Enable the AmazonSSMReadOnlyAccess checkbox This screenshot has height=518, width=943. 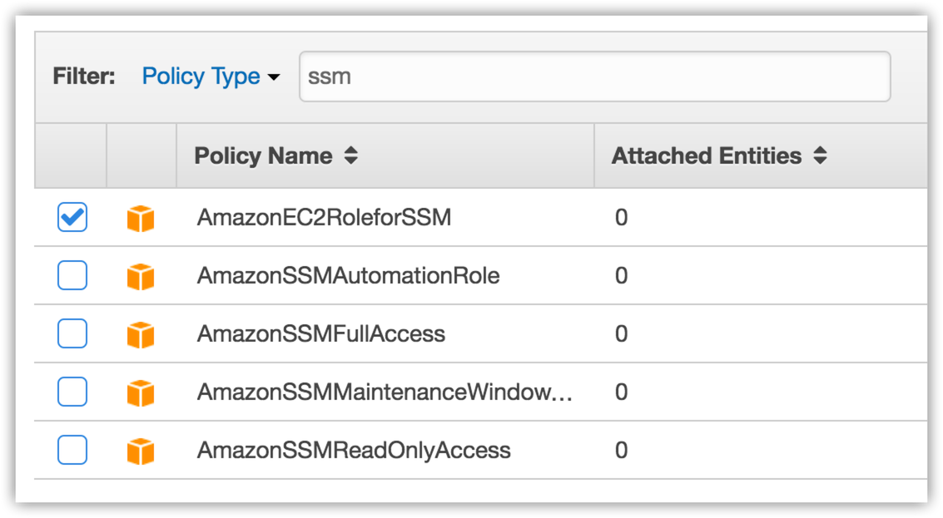(x=72, y=450)
